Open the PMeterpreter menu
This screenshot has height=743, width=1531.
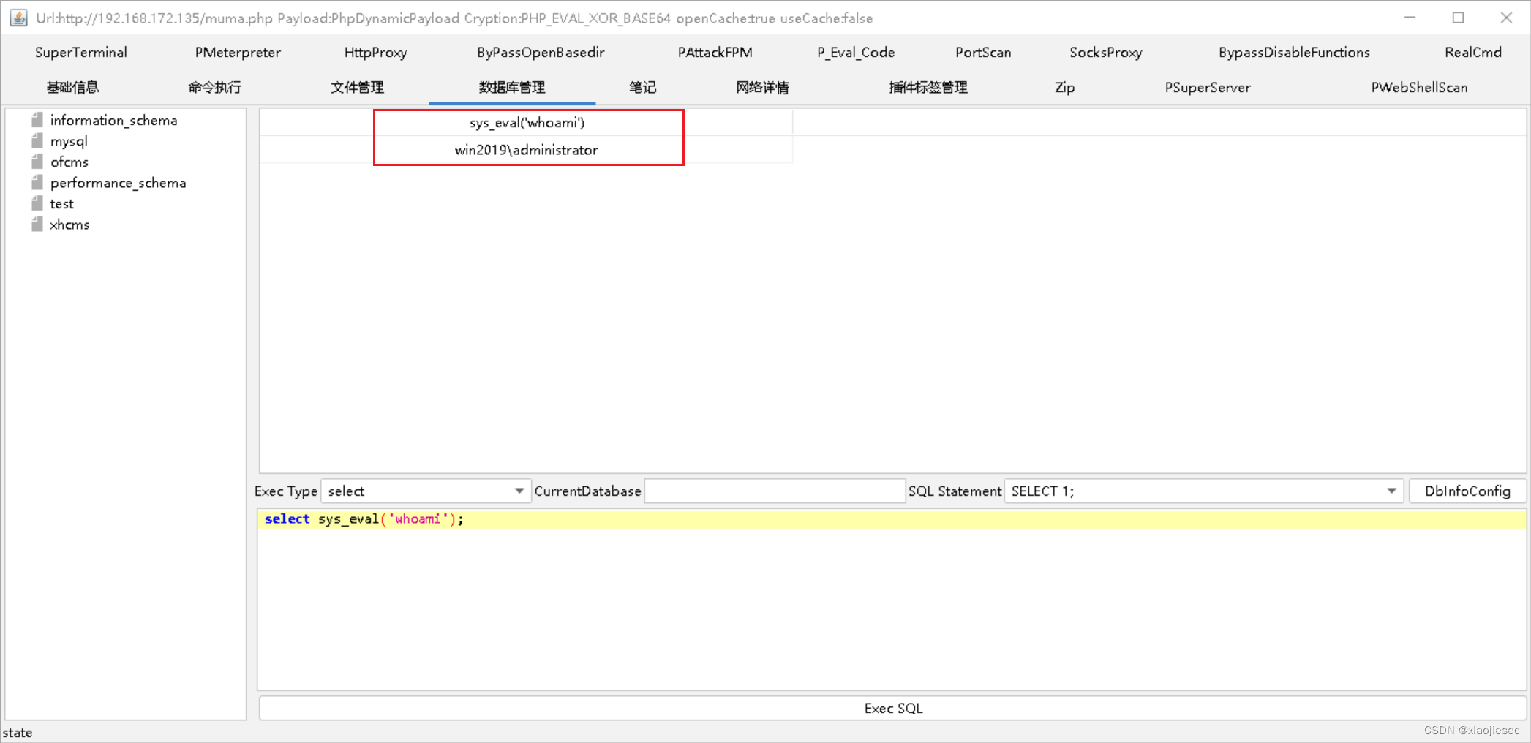pos(237,52)
